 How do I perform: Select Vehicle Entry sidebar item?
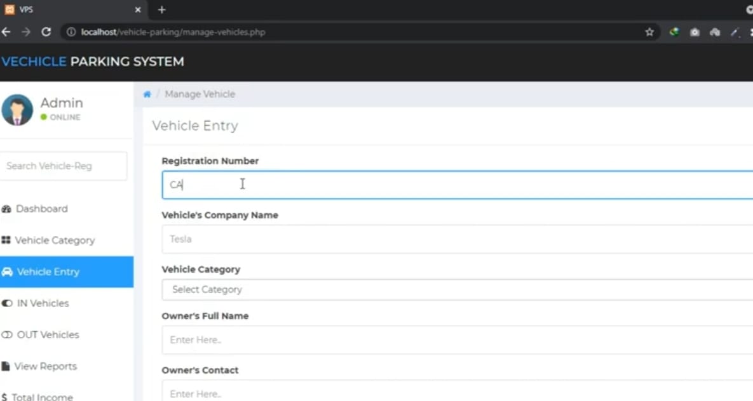[x=48, y=272]
